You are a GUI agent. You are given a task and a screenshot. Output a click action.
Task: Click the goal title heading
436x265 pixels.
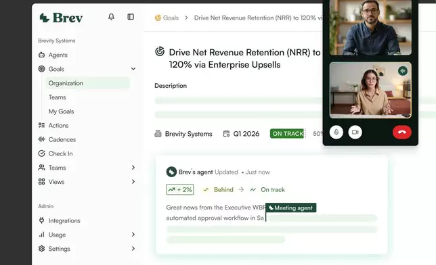244,58
